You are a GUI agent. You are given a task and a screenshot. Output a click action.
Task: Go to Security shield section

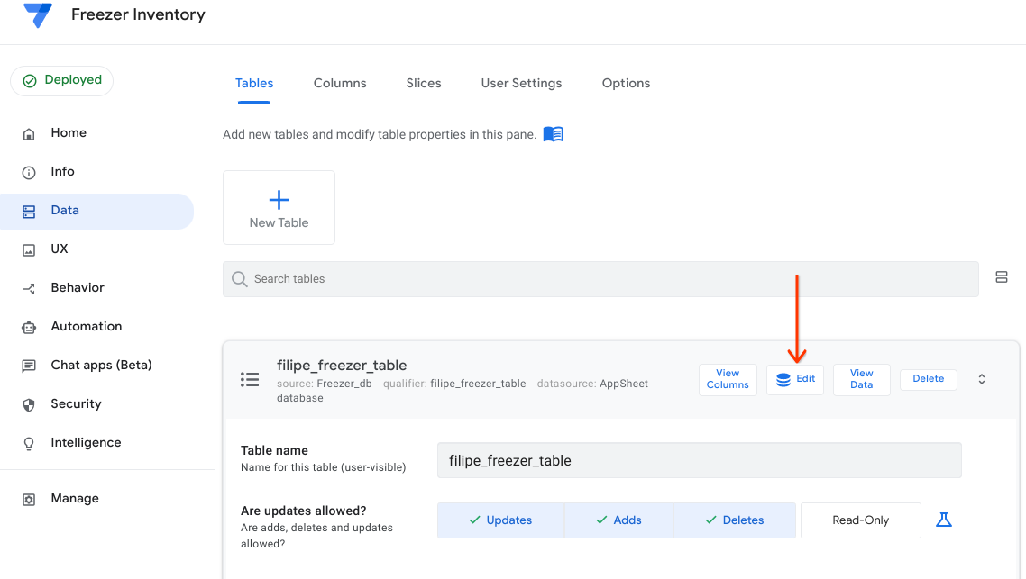point(76,403)
